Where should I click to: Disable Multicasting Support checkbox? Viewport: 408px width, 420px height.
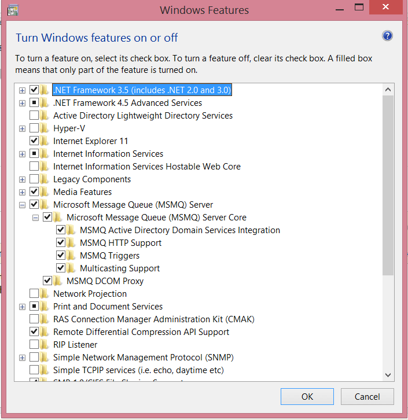61,268
